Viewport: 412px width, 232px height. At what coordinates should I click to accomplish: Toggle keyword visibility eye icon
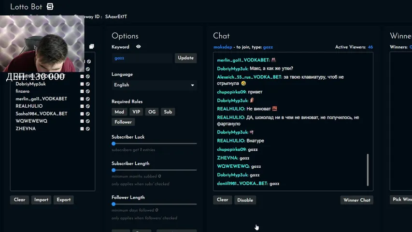tap(138, 47)
